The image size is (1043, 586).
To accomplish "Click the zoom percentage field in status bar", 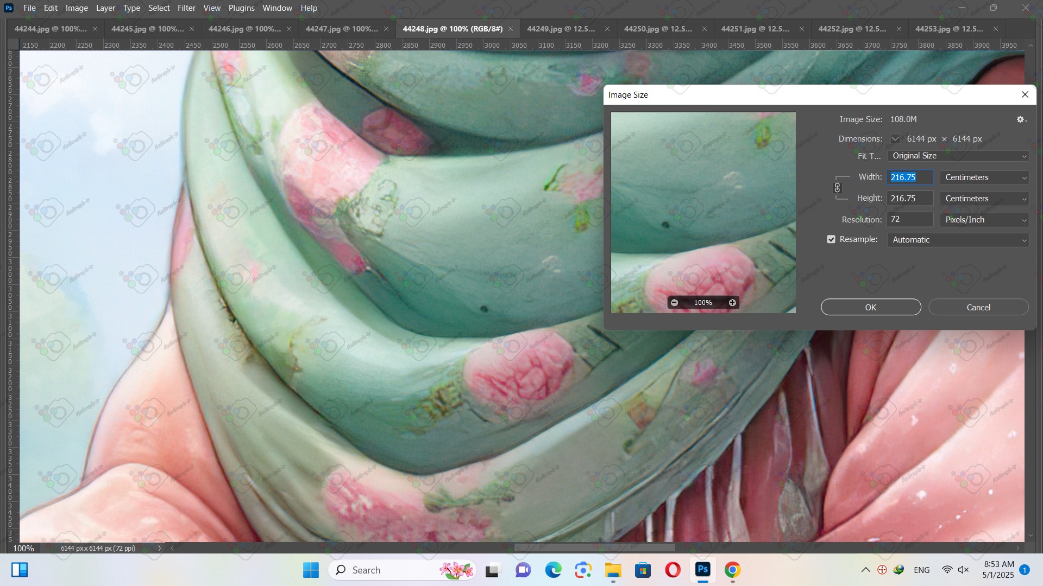I will (x=23, y=548).
